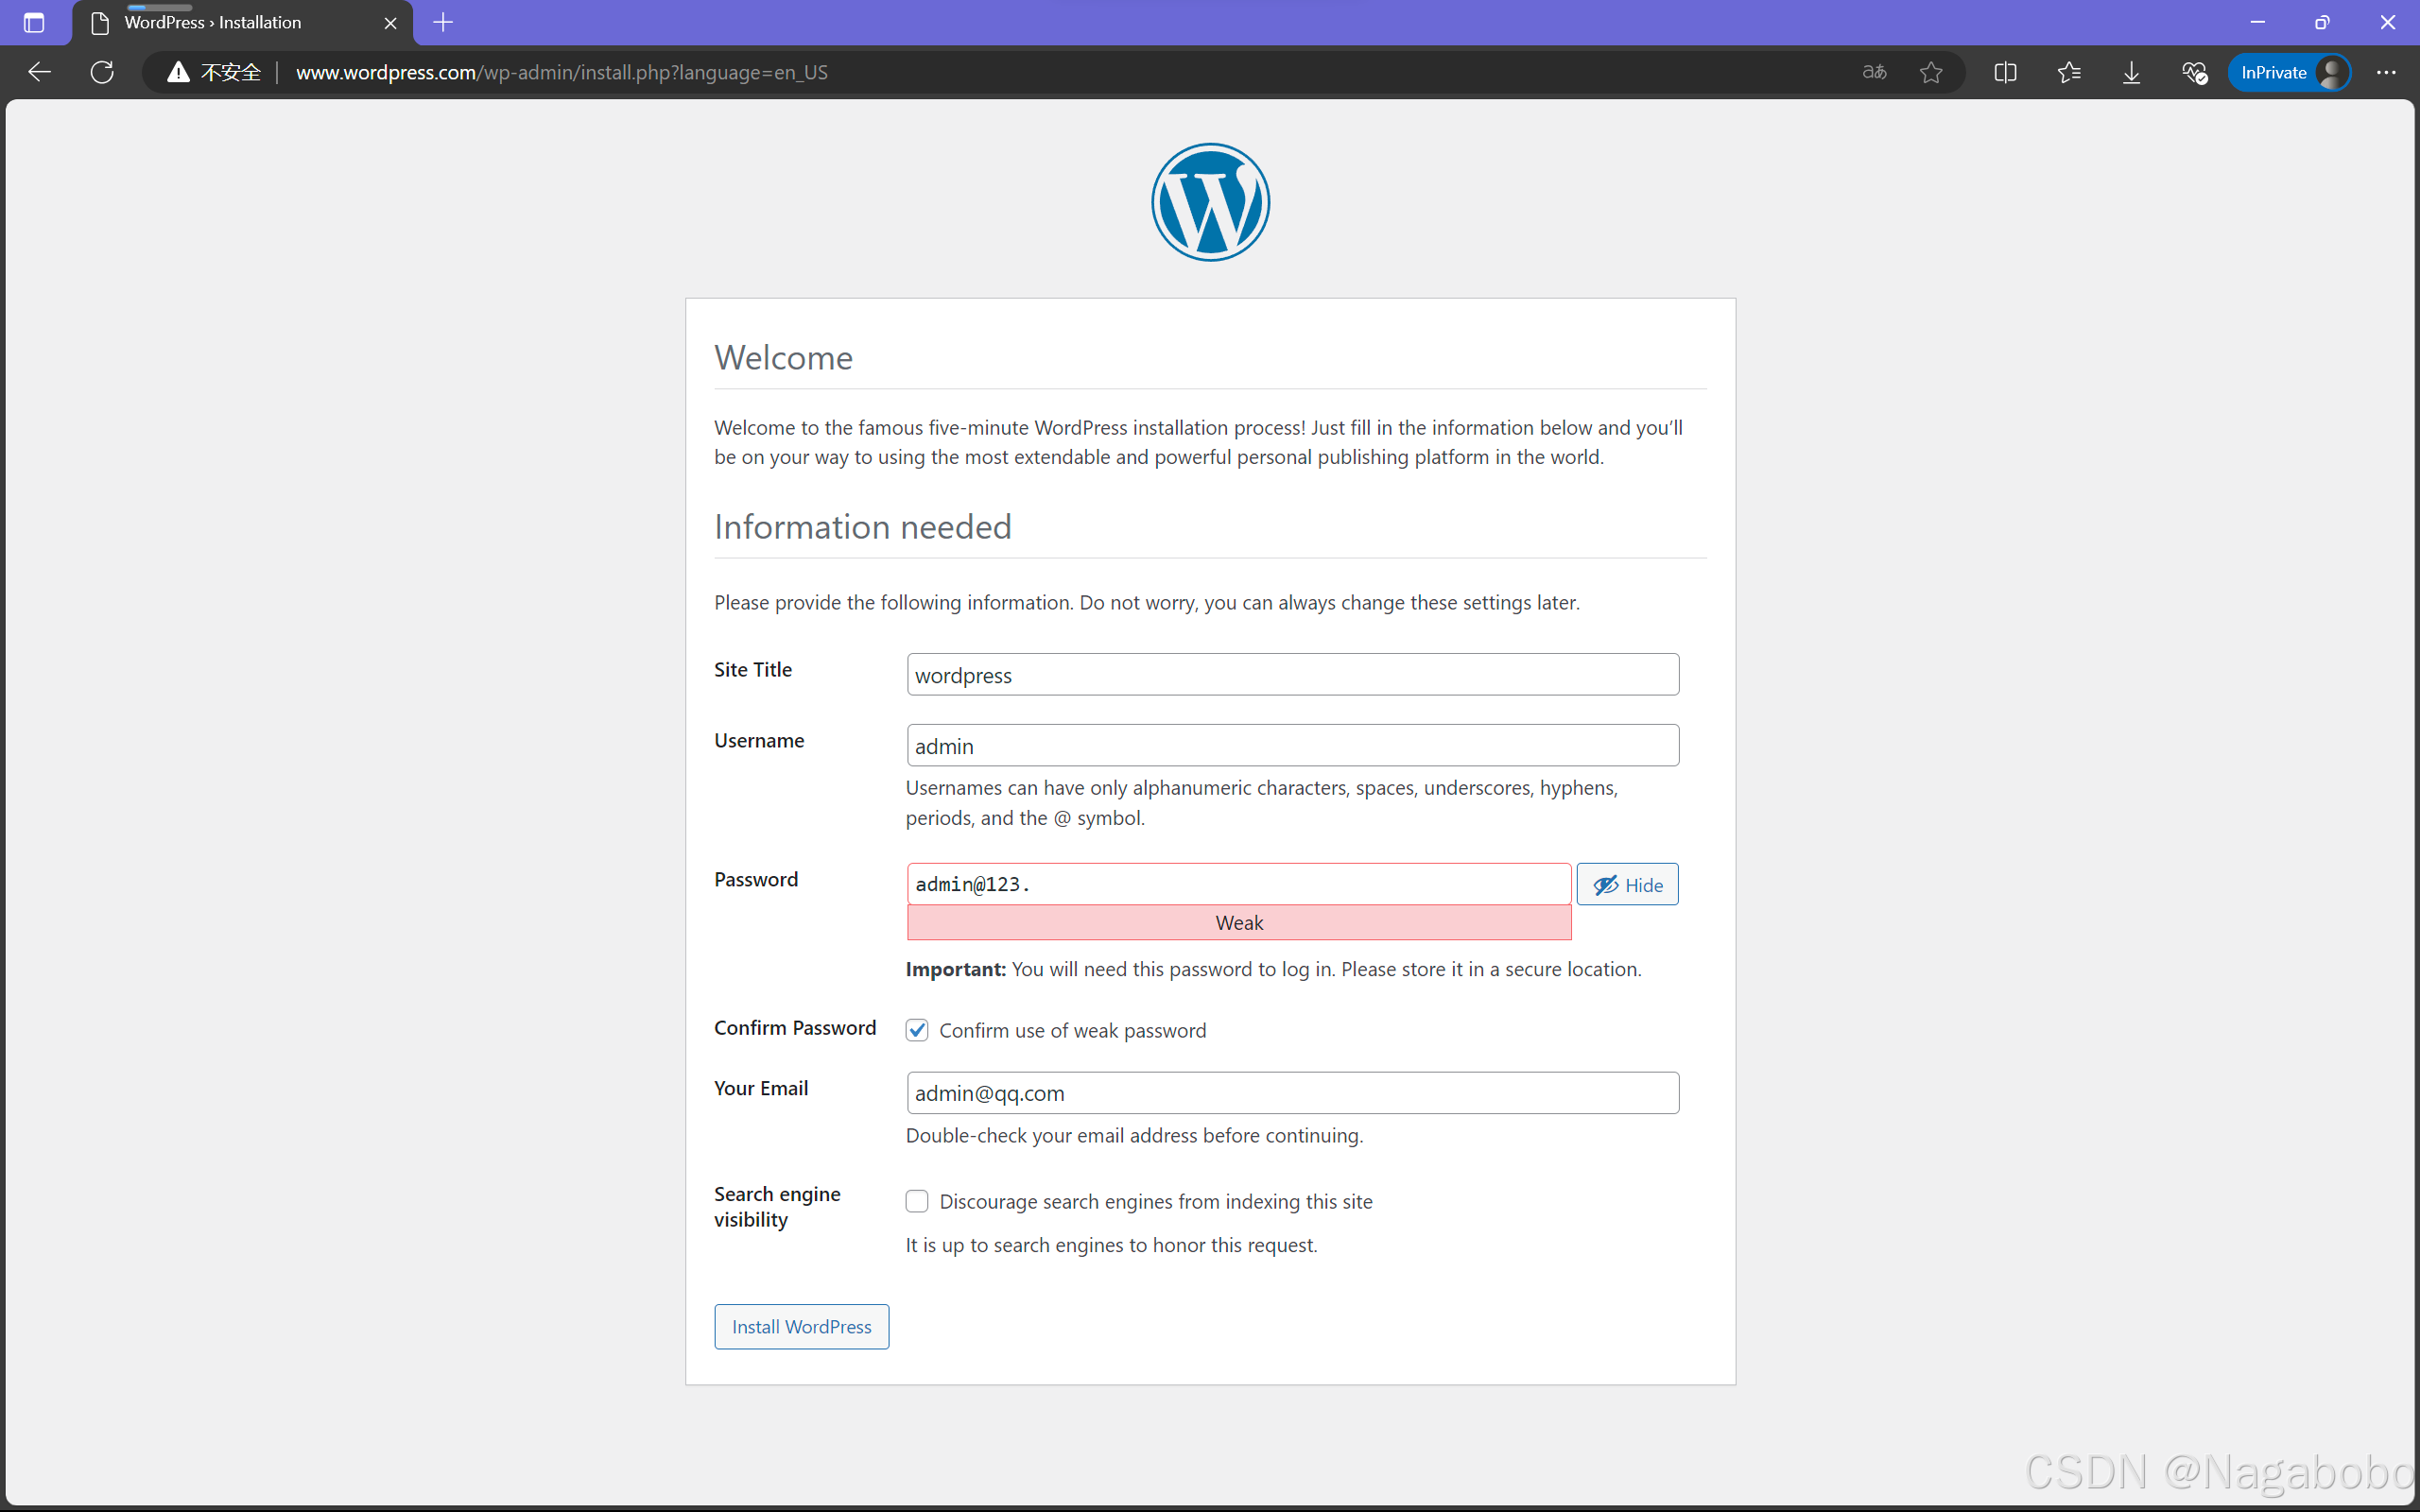Click into the Site Title field
Viewport: 2420px width, 1512px height.
(1292, 675)
